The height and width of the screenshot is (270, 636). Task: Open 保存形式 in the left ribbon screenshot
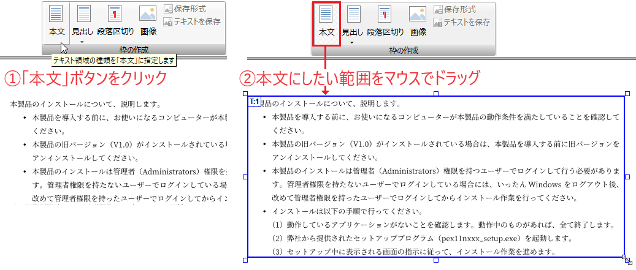[x=185, y=9]
